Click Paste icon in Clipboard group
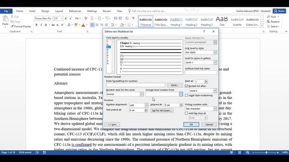Viewport: 289px width, 162px height. (x=5, y=19)
